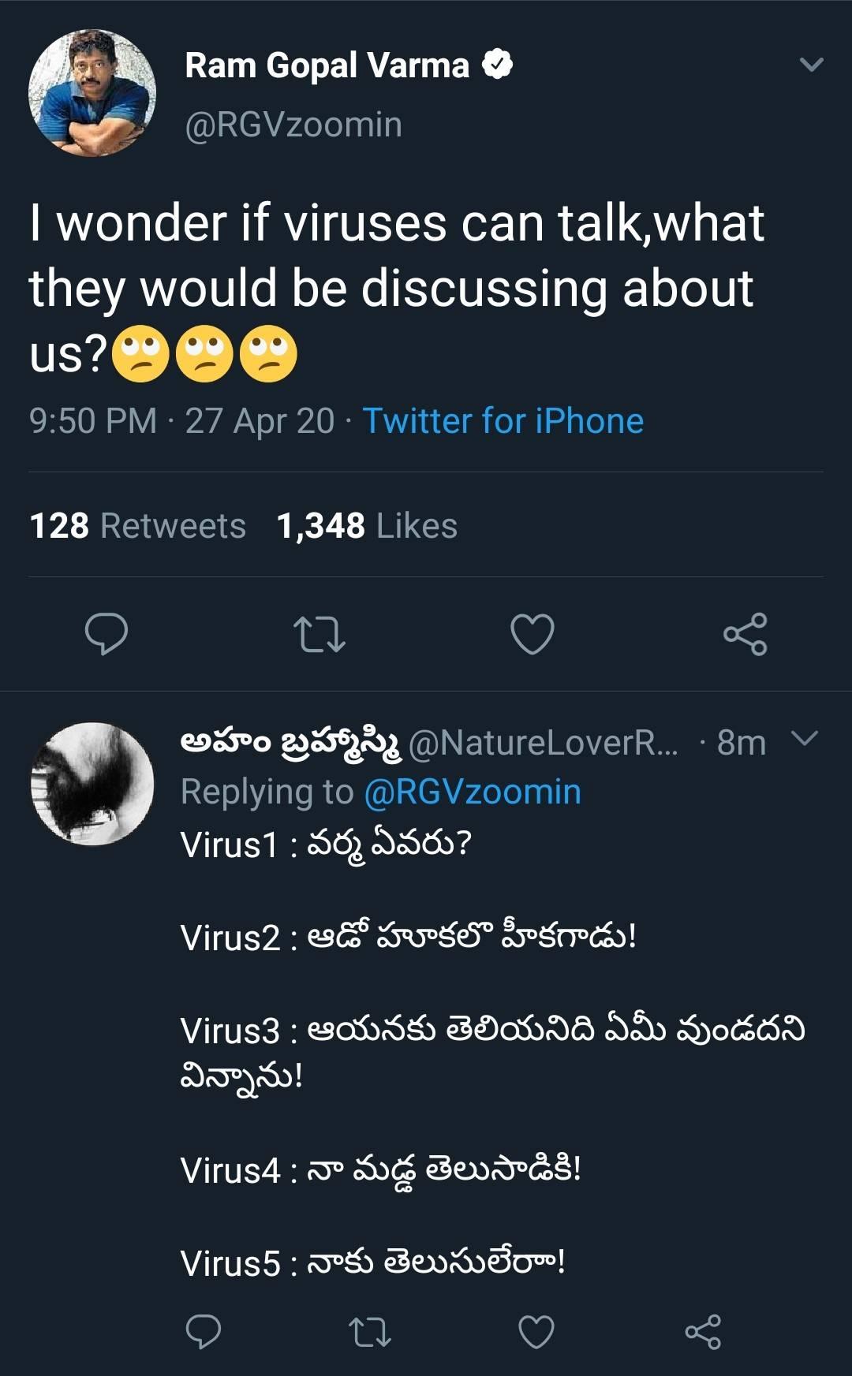Like the reply from NatureLoverR
Screen dimensions: 852x1376
coord(536,1332)
